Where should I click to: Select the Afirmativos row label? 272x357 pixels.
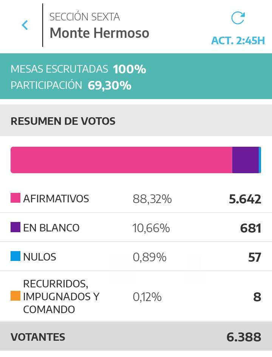[x=56, y=199]
